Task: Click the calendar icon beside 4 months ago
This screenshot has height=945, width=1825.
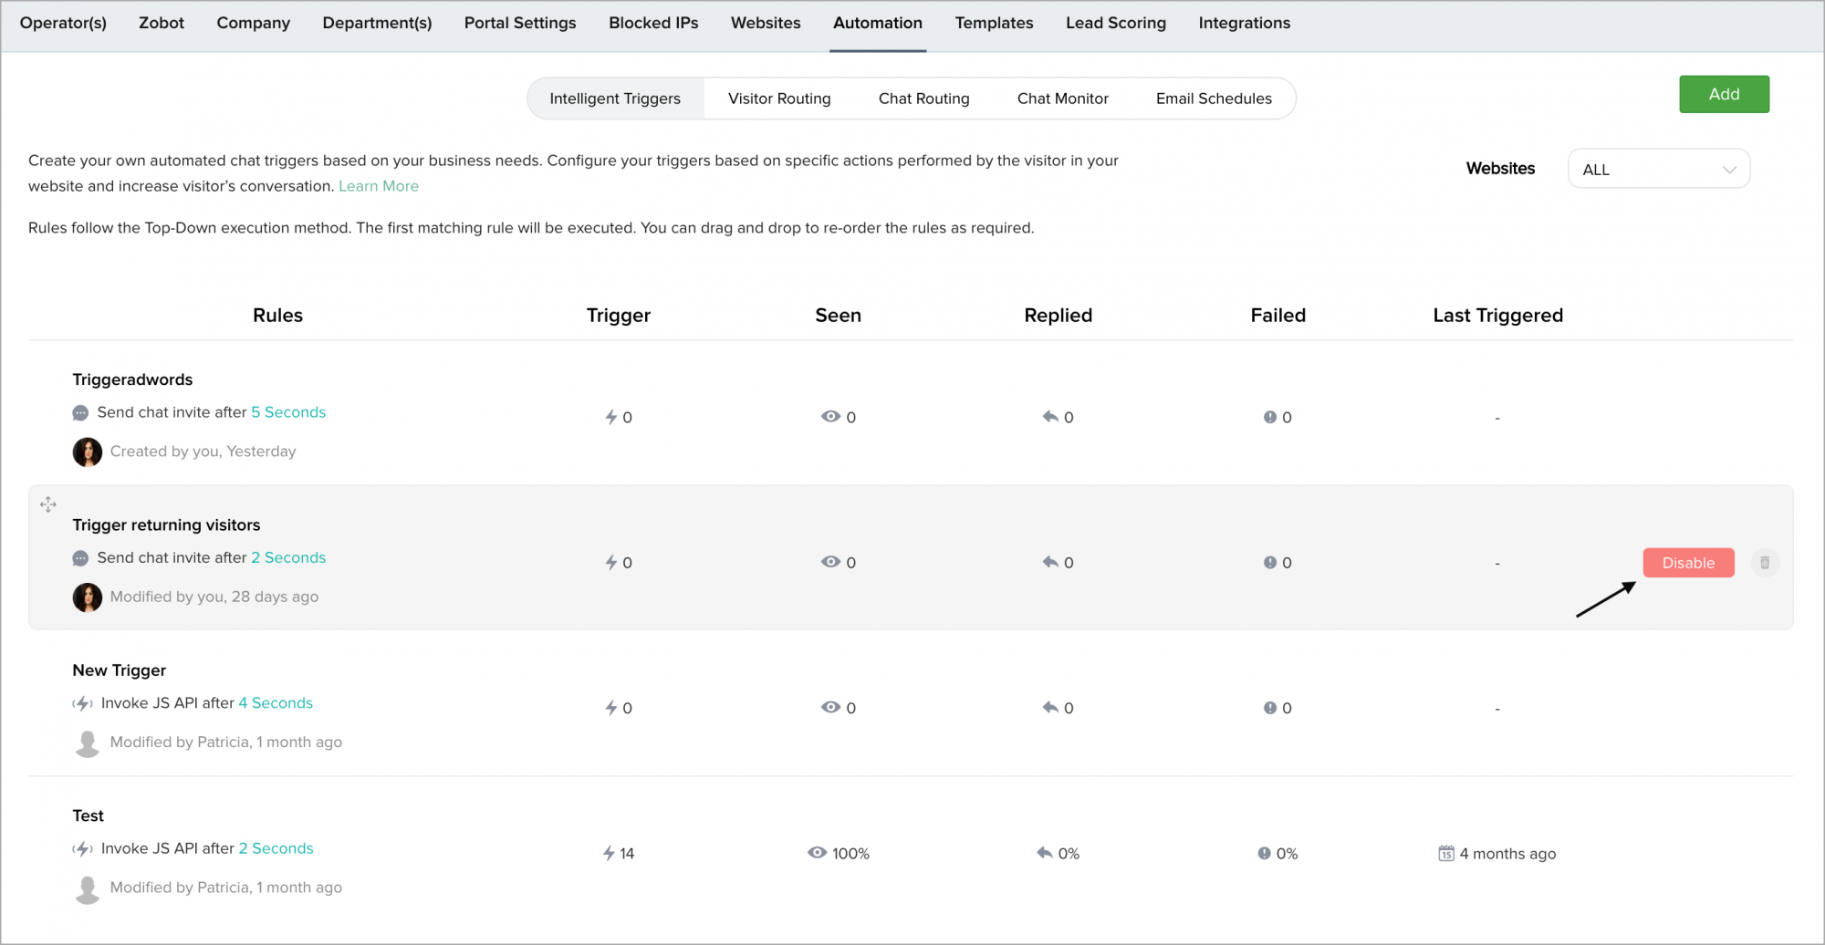Action: click(1446, 854)
